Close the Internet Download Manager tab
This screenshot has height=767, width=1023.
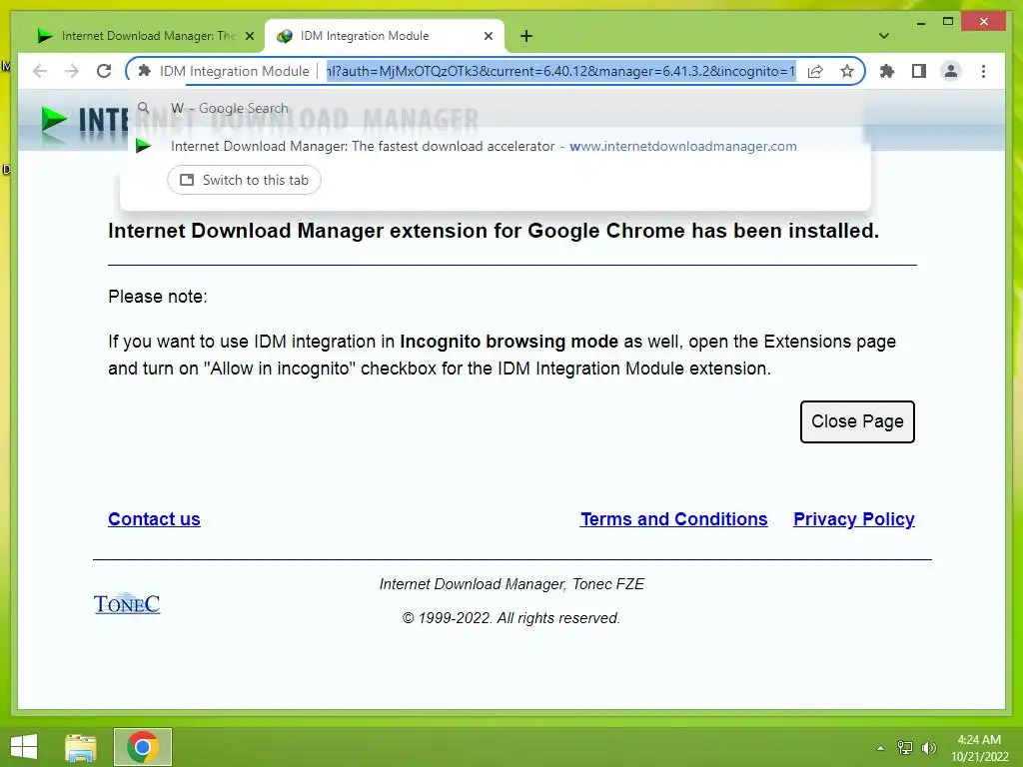pos(249,36)
